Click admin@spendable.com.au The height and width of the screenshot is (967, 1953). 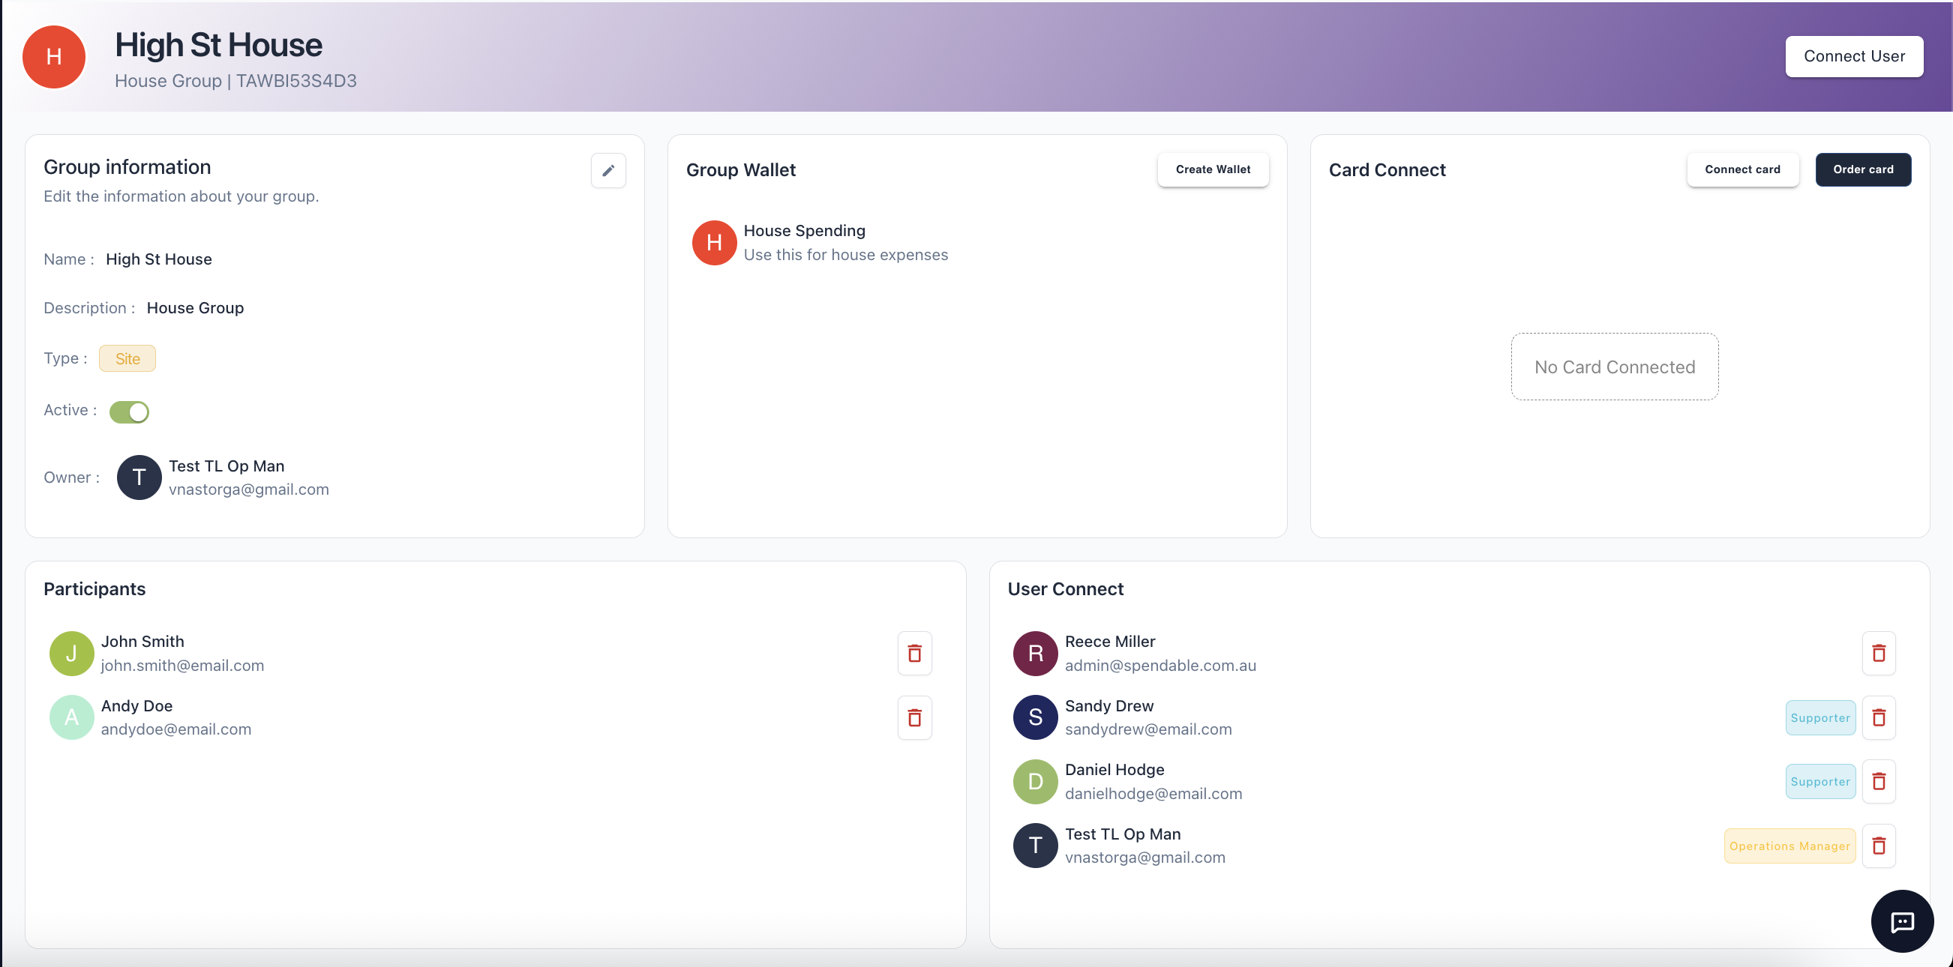tap(1160, 666)
